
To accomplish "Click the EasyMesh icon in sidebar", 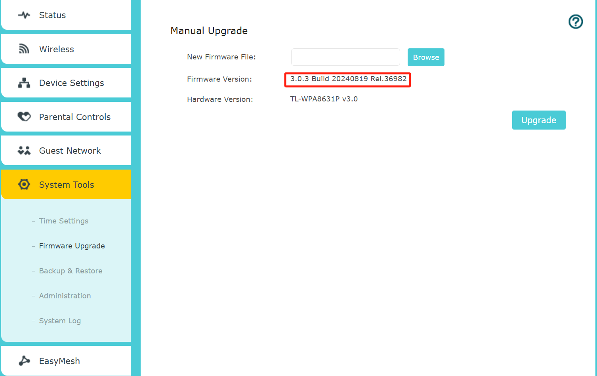I will [x=24, y=361].
